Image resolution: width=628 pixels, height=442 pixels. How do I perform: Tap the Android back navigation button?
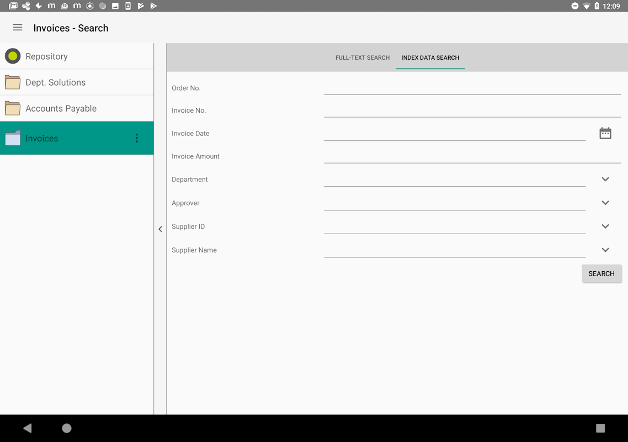pyautogui.click(x=27, y=428)
